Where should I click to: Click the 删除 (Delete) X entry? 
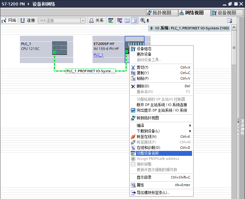(x=161, y=86)
